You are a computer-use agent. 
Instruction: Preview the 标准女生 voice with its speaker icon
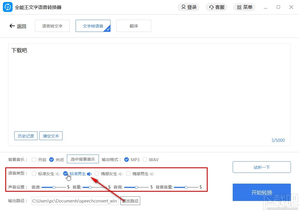[x=58, y=173]
